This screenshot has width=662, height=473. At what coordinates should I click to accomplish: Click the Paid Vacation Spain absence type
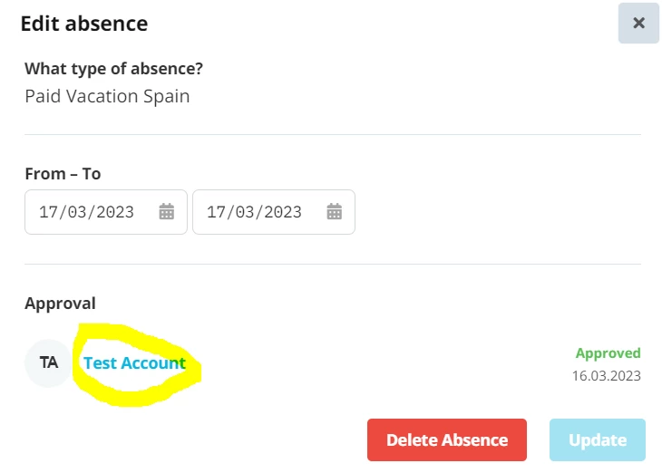107,96
